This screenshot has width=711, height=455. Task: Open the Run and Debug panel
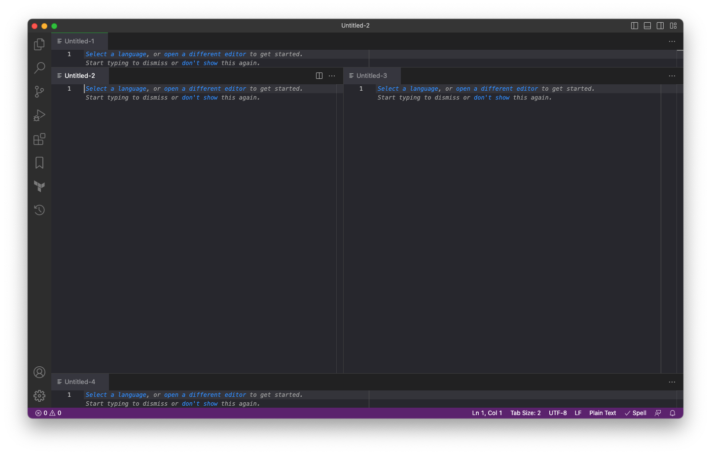[x=39, y=115]
